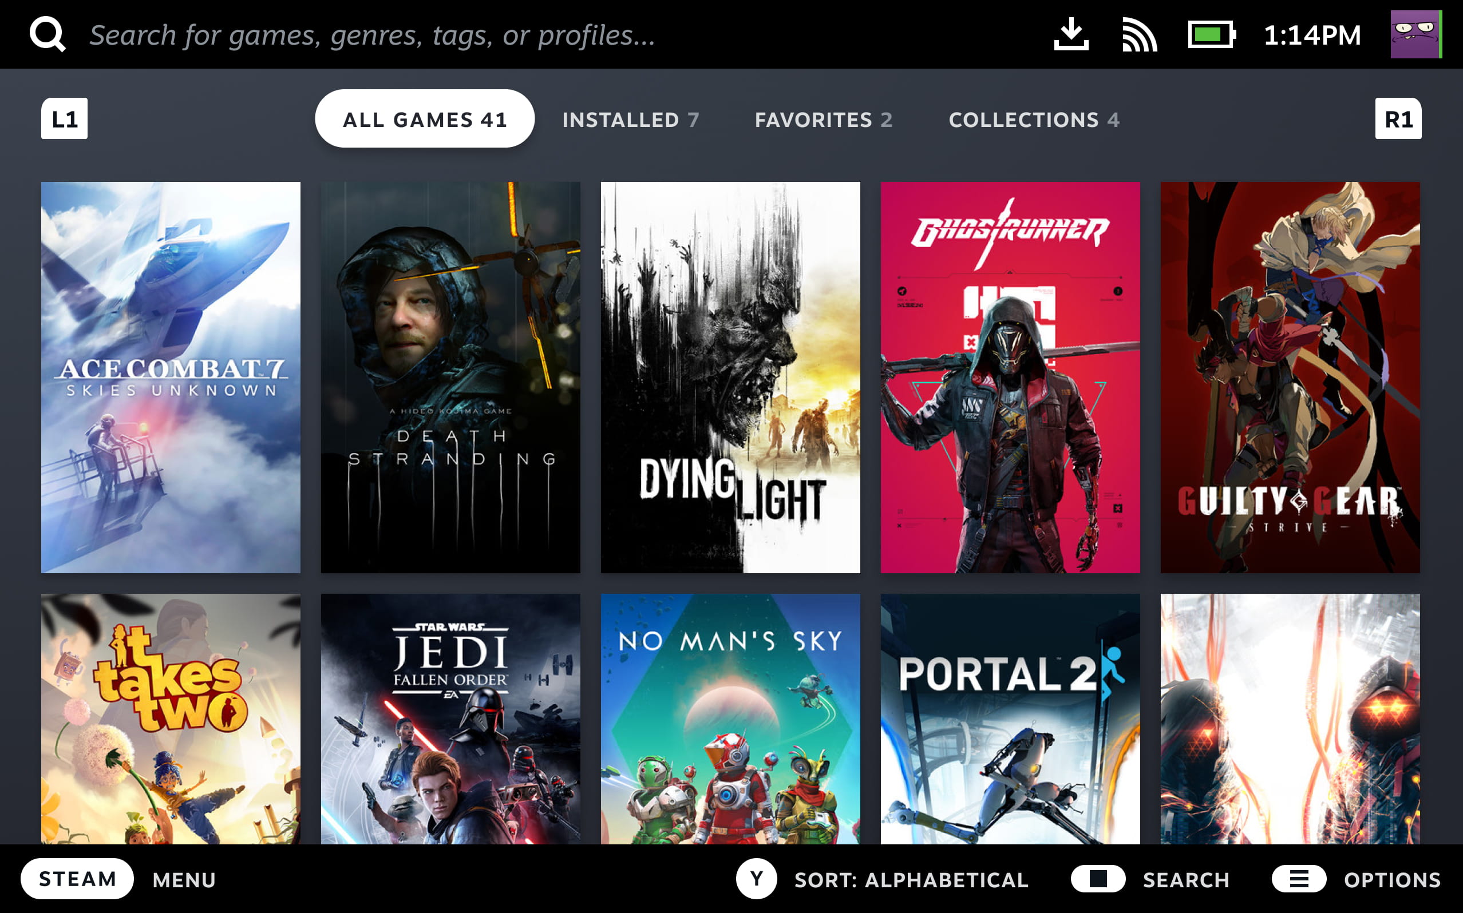1463x913 pixels.
Task: Click the Y button sort icon
Action: (x=756, y=879)
